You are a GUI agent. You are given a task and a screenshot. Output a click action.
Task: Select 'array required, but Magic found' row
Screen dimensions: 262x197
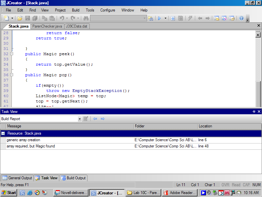point(131,146)
